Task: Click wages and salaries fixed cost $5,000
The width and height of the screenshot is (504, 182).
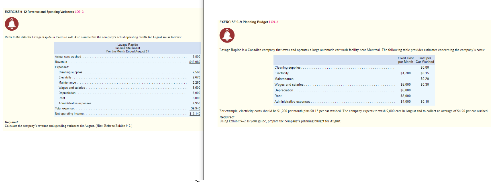Action: [x=405, y=84]
